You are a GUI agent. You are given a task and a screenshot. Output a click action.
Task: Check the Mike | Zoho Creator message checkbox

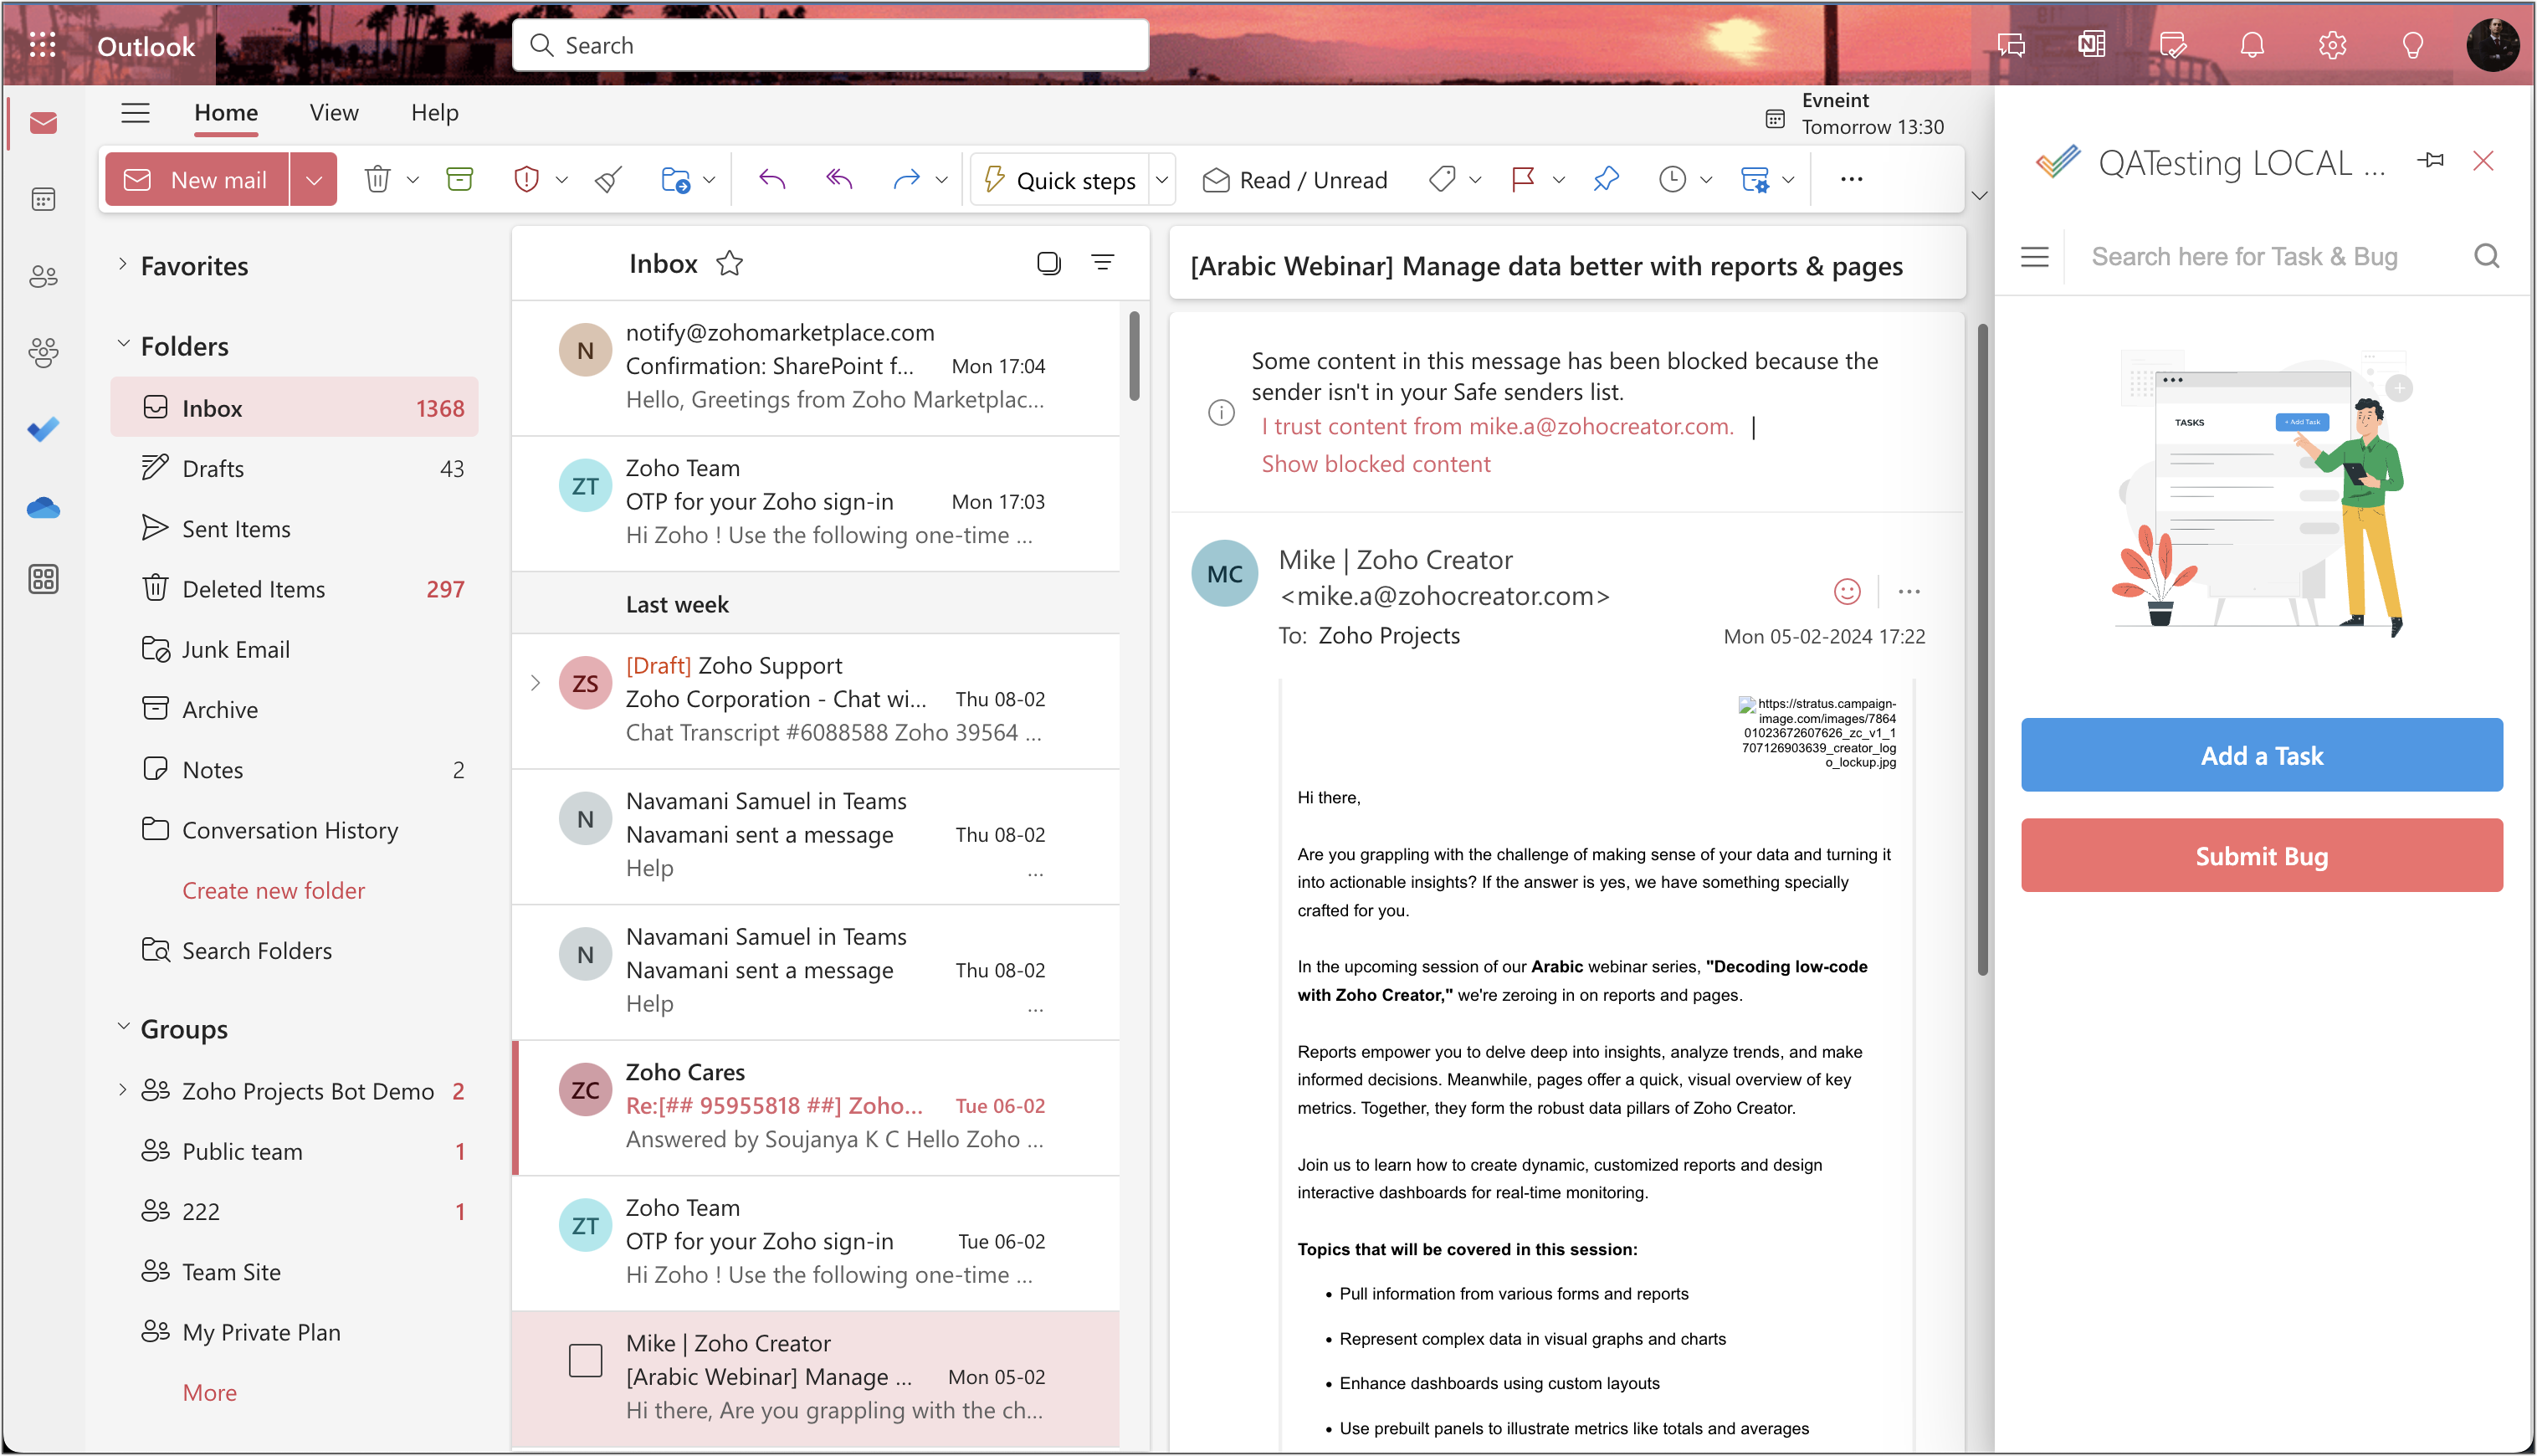tap(585, 1361)
